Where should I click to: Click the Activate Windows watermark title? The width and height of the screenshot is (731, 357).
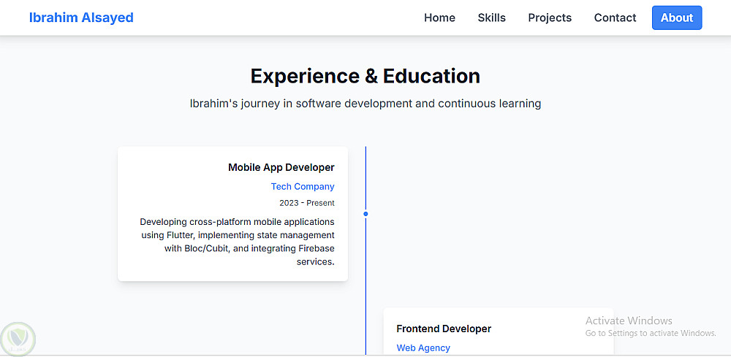coord(629,320)
